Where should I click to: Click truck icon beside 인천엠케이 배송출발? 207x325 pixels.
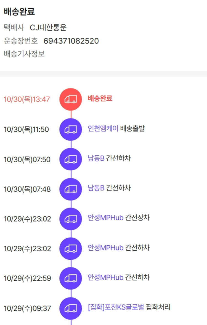pyautogui.click(x=71, y=129)
